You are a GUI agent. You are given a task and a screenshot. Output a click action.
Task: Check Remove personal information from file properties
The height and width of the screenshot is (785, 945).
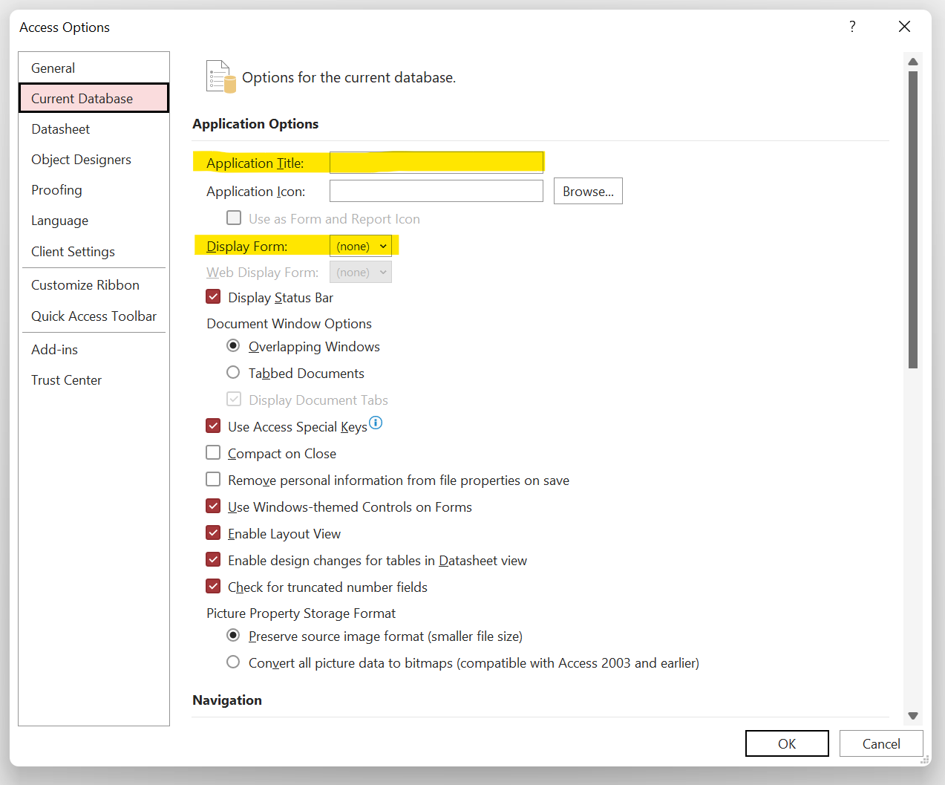pyautogui.click(x=213, y=480)
